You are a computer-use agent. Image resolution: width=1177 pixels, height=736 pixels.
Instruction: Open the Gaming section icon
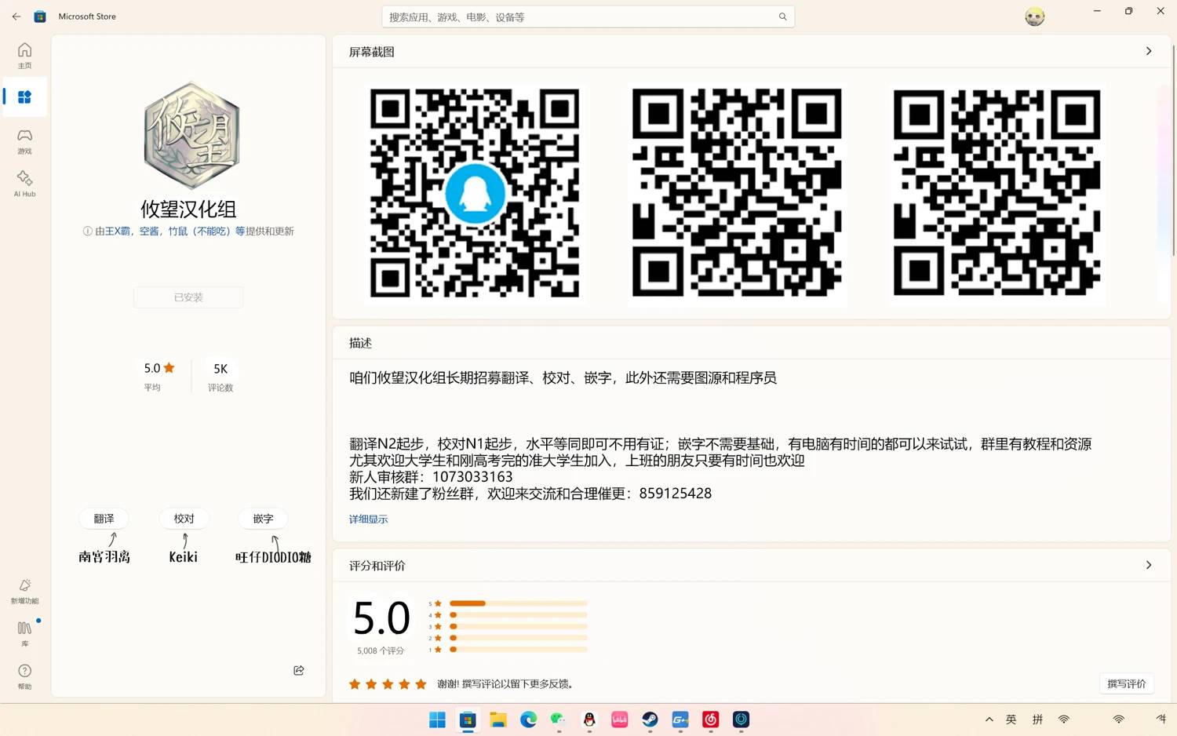click(24, 140)
